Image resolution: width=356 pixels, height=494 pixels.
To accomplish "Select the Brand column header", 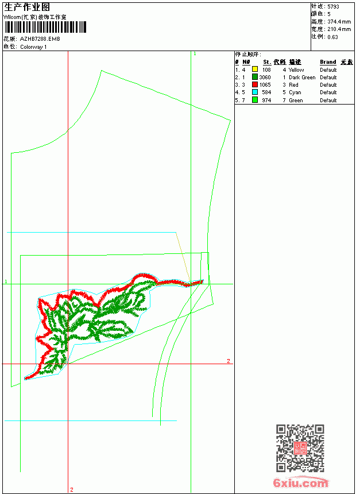I will tap(328, 62).
